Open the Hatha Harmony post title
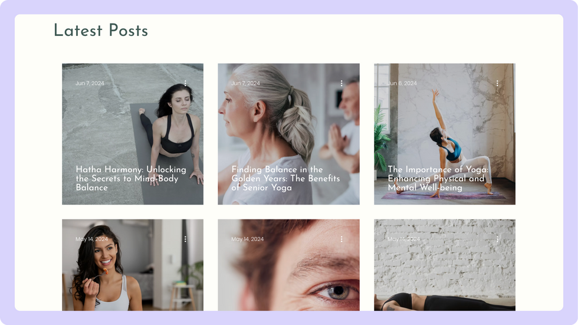The height and width of the screenshot is (325, 578). [131, 178]
